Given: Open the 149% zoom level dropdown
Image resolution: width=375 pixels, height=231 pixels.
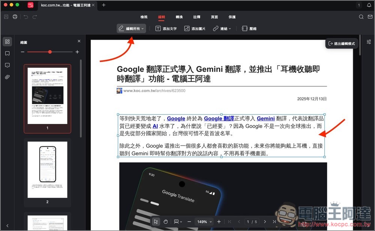Looking at the screenshot, I should (x=204, y=221).
